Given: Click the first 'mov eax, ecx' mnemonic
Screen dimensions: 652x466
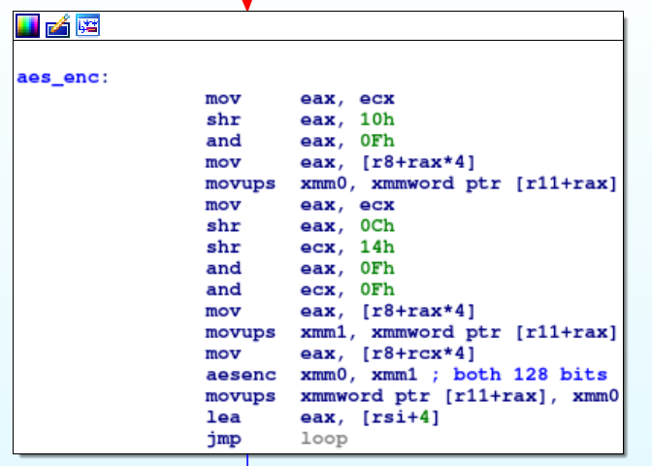Looking at the screenshot, I should [x=223, y=99].
